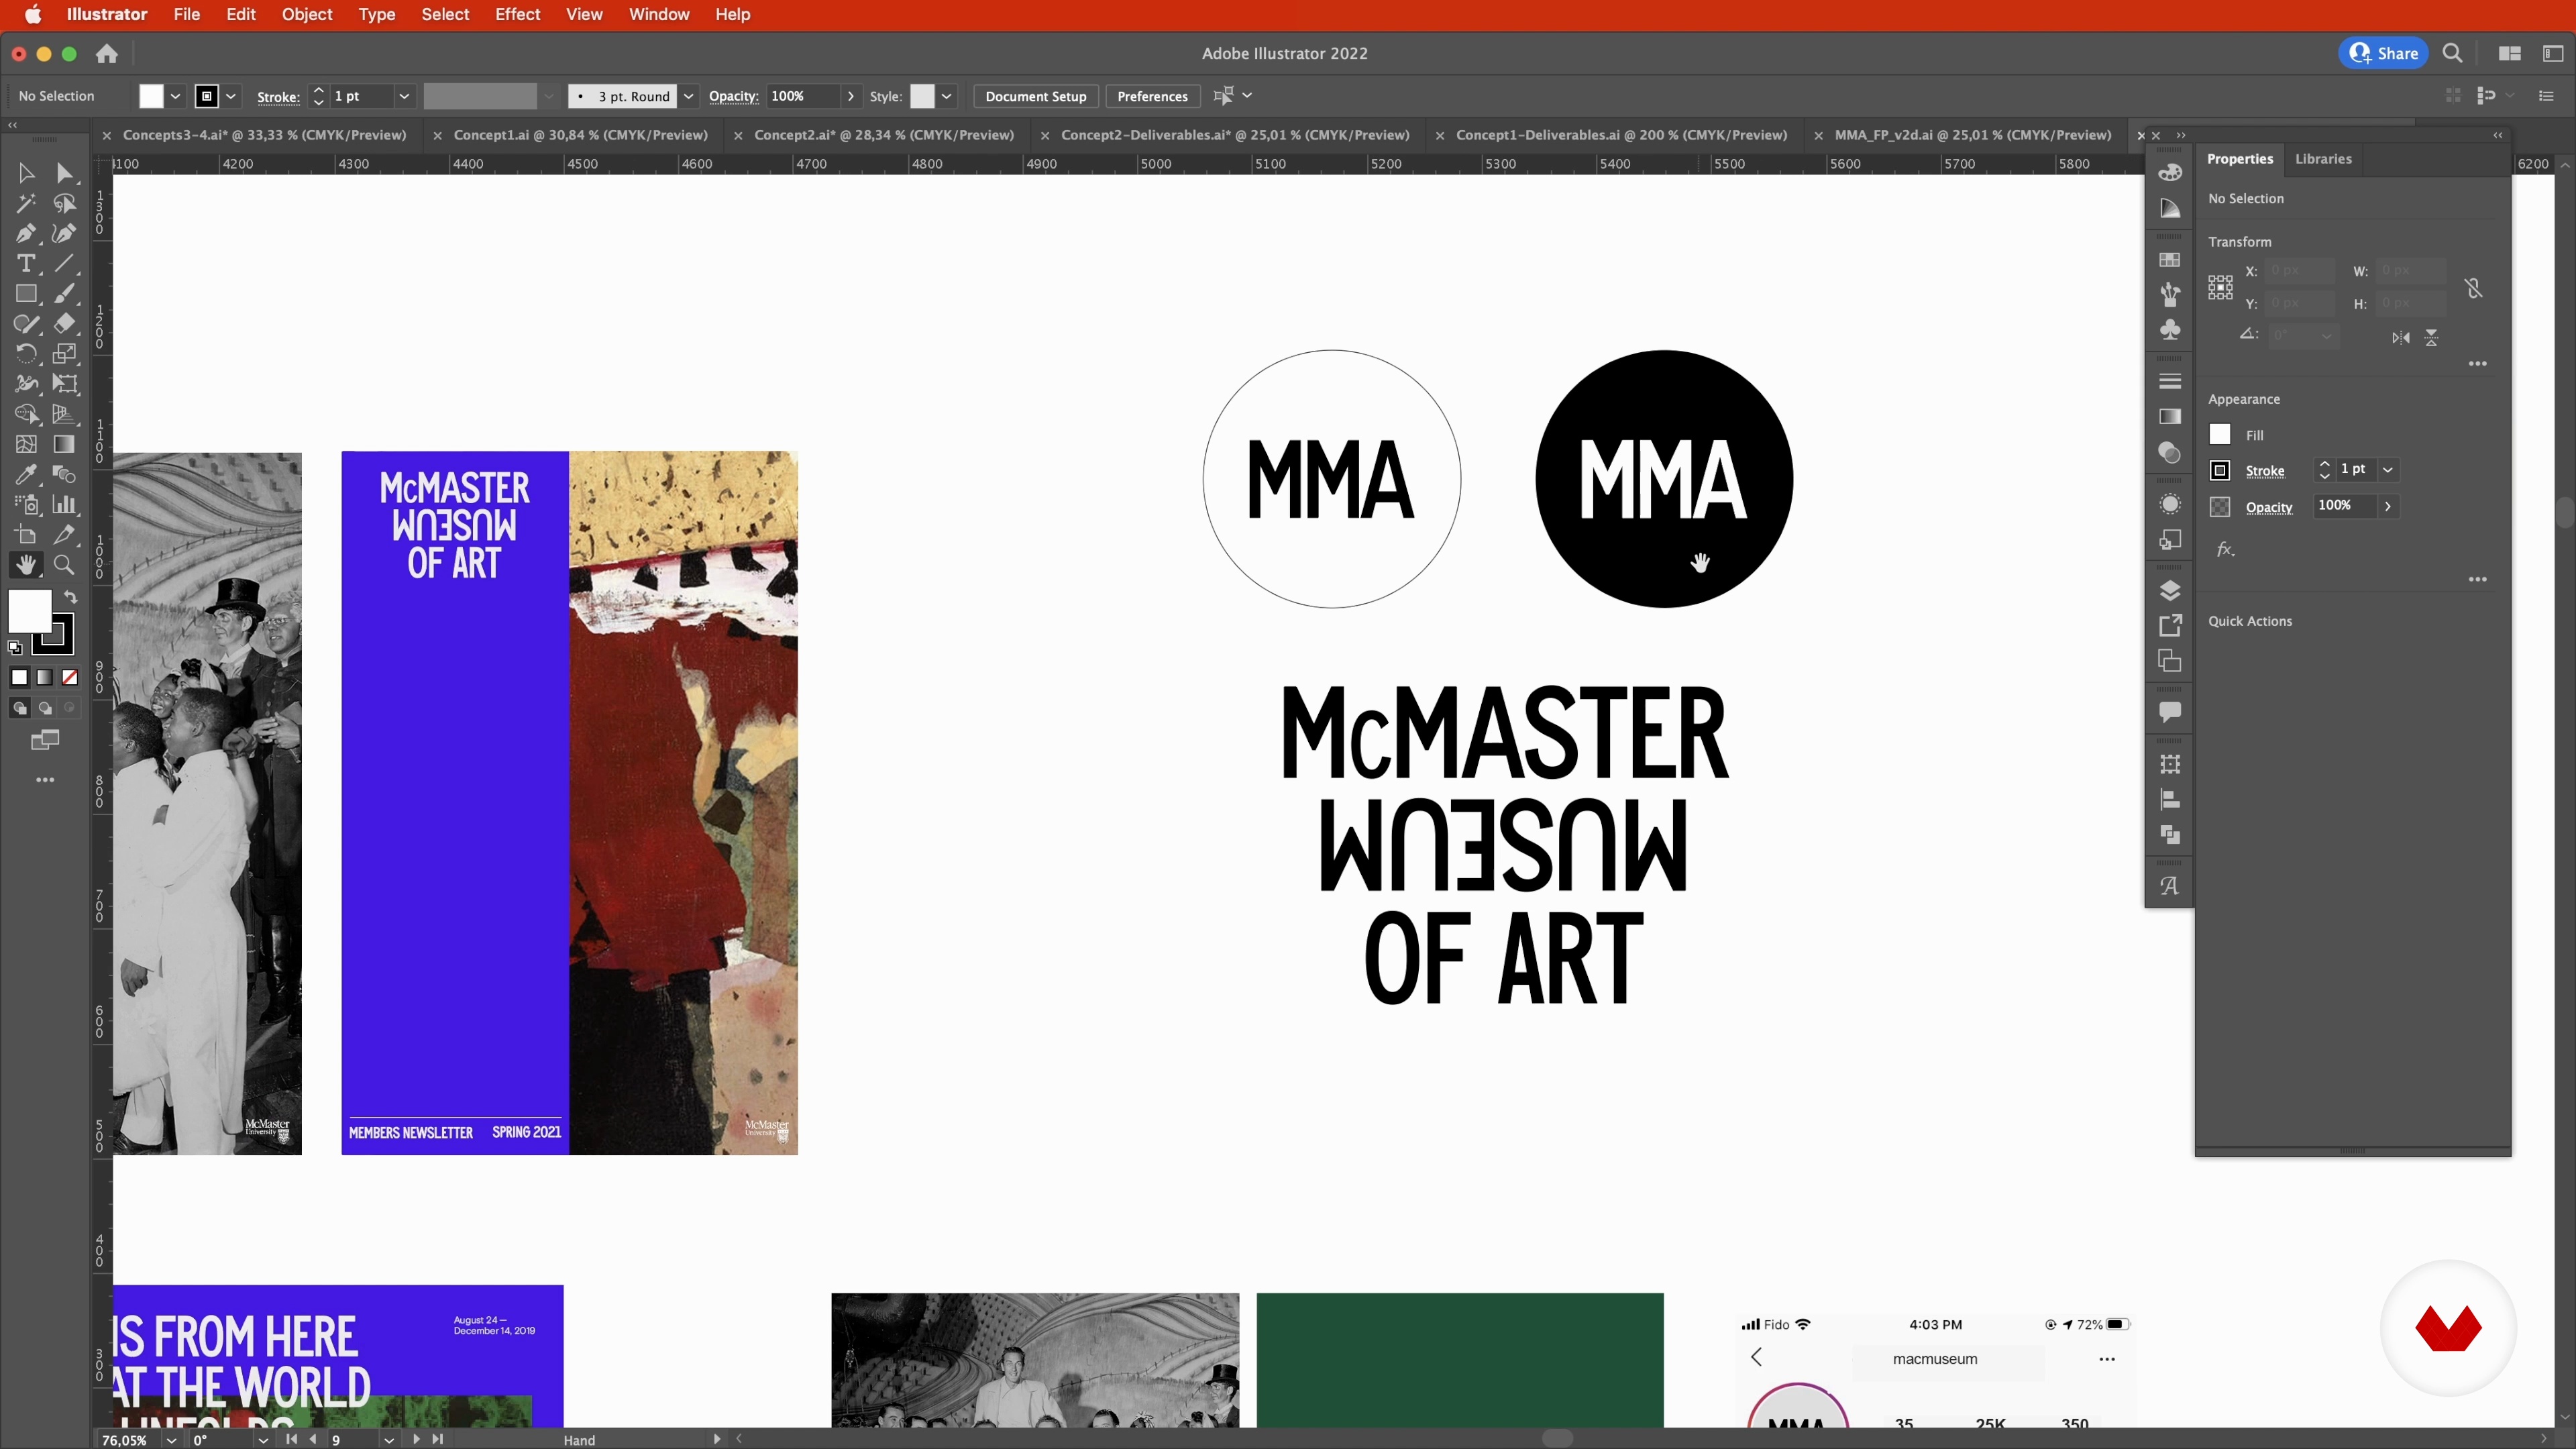
Task: Choose the Shaper tool
Action: pos(26,324)
